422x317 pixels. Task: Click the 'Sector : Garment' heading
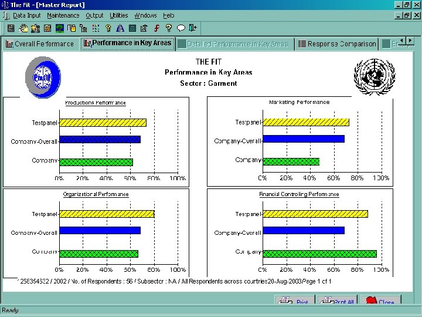tap(209, 83)
